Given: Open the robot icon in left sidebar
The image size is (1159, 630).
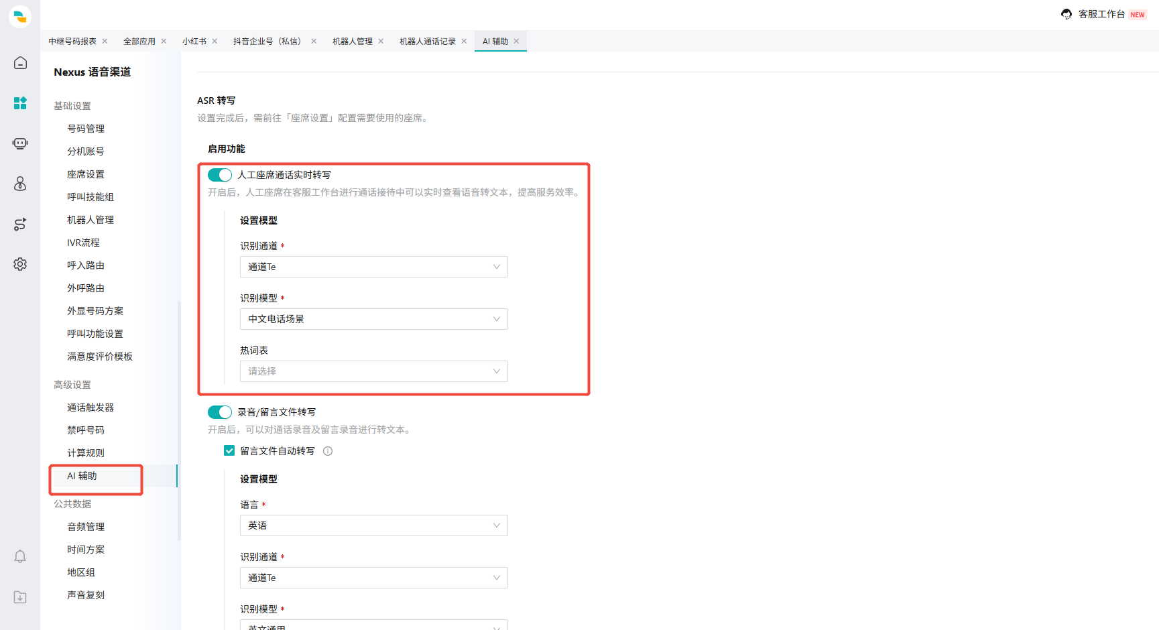Looking at the screenshot, I should (20, 143).
